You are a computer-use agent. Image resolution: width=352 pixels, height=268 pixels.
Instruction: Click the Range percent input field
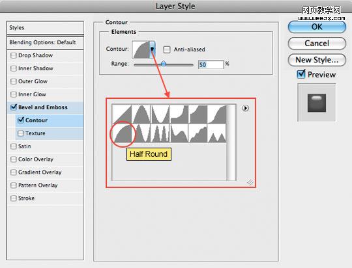pos(211,64)
